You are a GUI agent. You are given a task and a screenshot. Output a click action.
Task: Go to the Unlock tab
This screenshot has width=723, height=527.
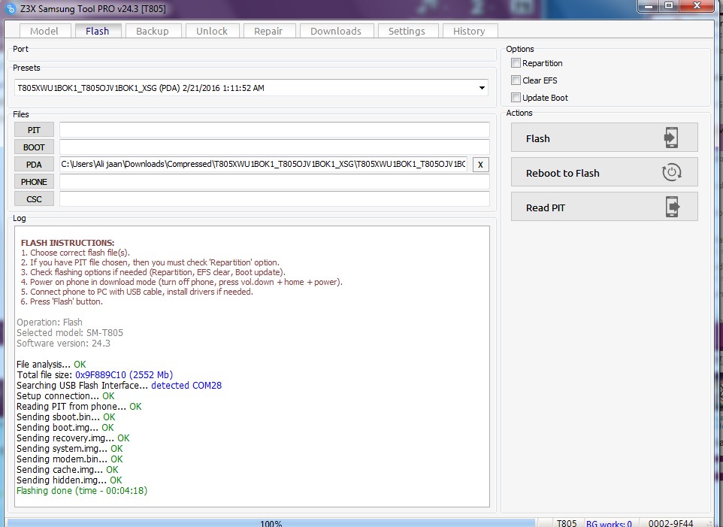pos(212,31)
